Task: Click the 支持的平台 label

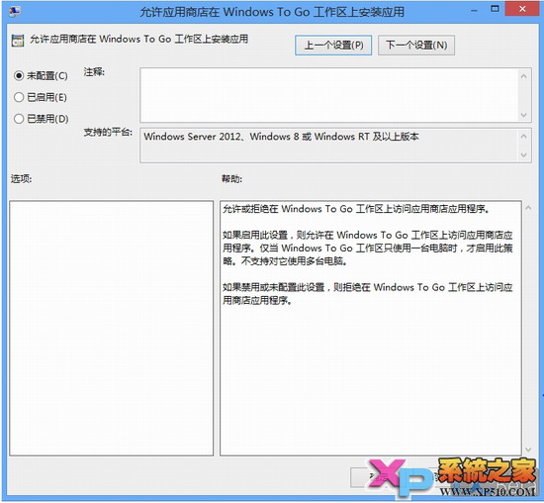Action: pos(108,133)
